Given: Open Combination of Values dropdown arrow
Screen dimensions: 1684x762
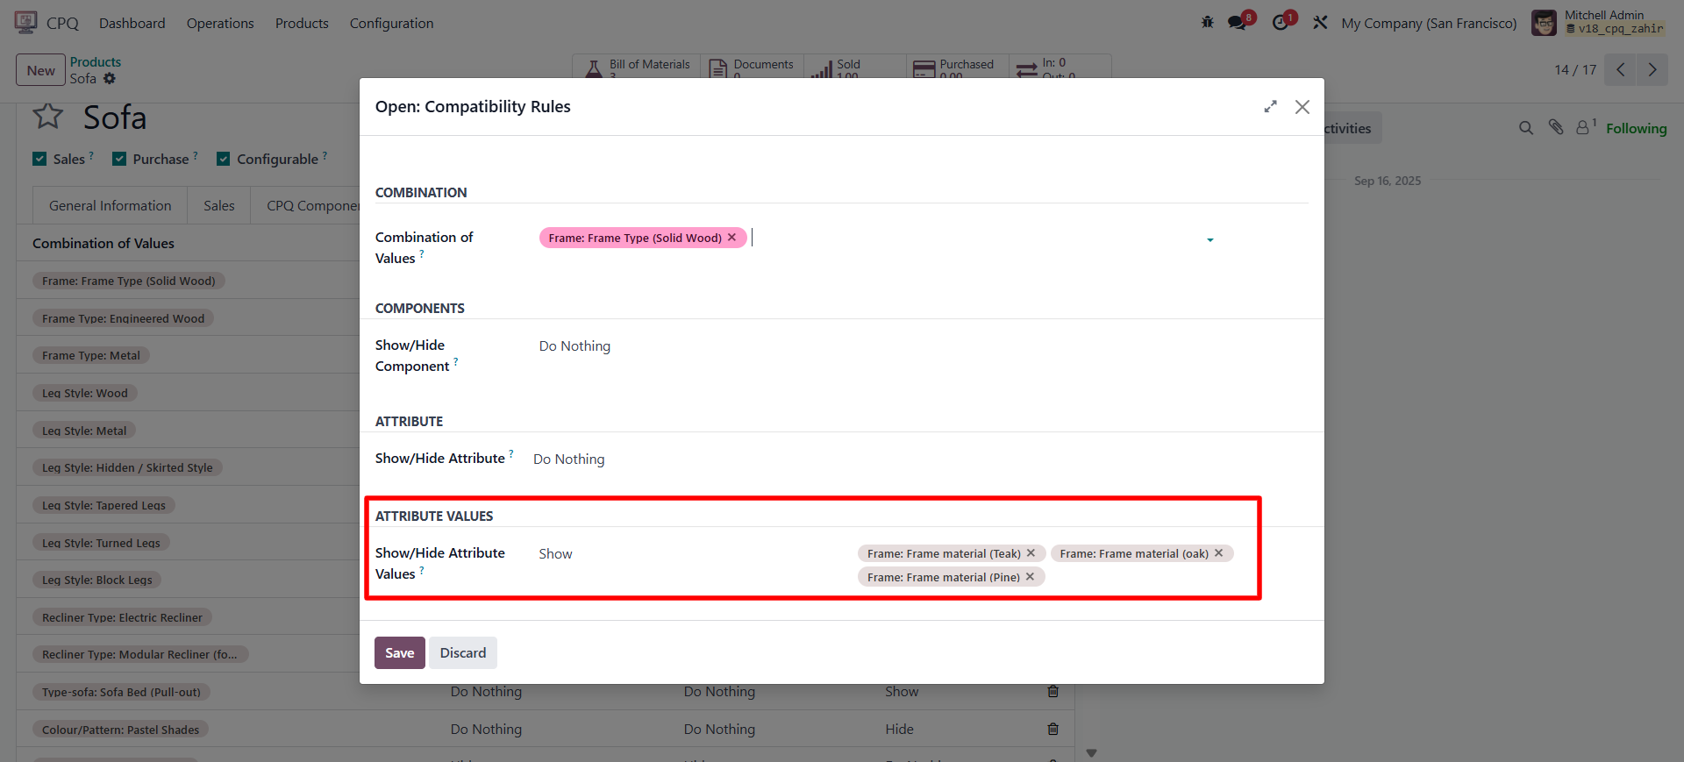Looking at the screenshot, I should [x=1210, y=239].
